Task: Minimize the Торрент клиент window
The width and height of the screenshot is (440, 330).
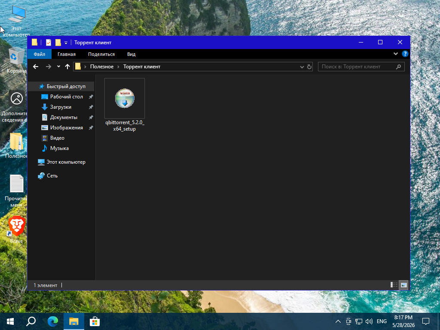Action: [361, 43]
